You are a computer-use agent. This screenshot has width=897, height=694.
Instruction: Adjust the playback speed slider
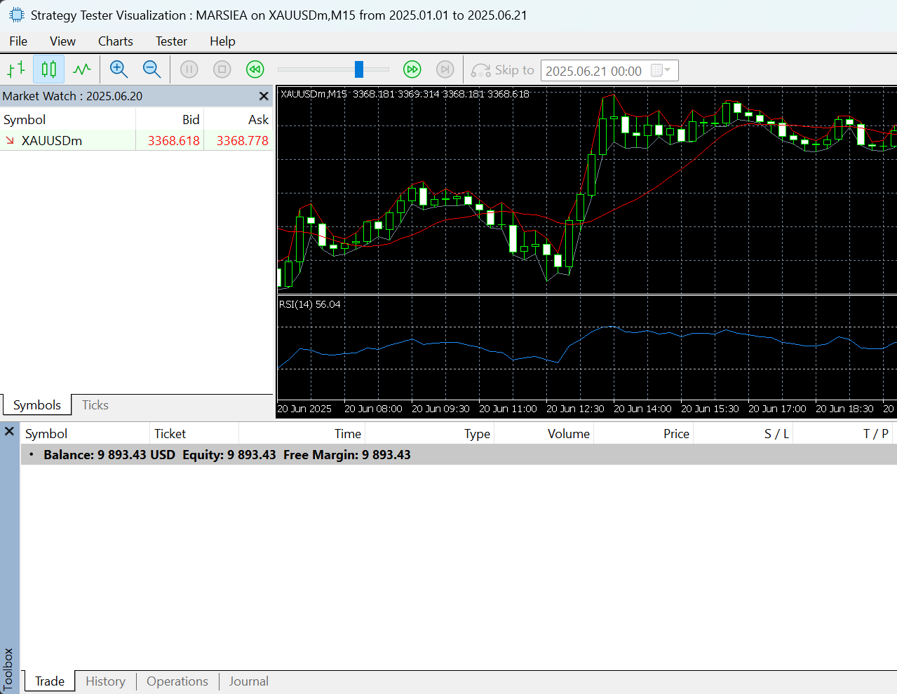(360, 69)
